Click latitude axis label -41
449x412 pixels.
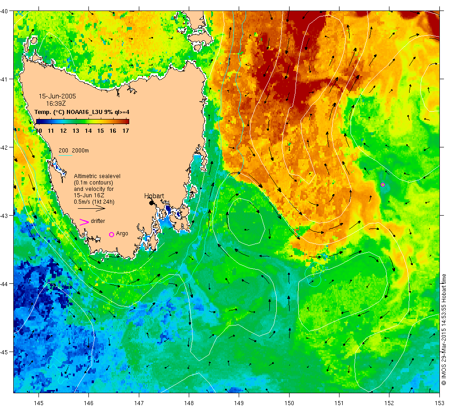point(4,79)
